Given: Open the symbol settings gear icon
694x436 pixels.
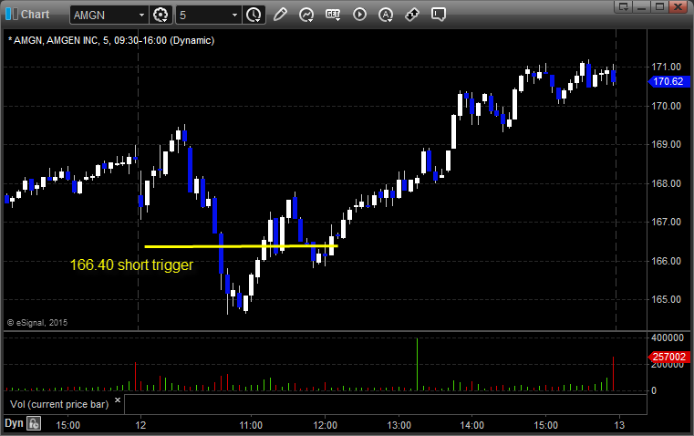Looking at the screenshot, I should coord(161,15).
